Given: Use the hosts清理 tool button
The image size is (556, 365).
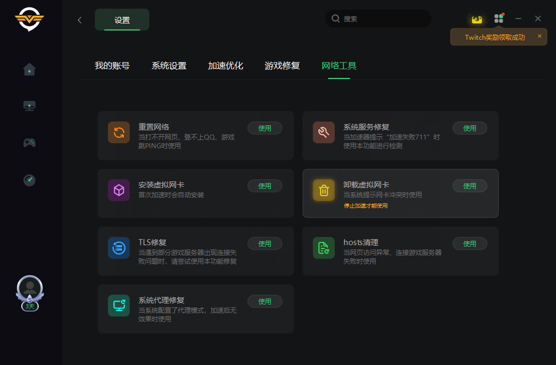Looking at the screenshot, I should (470, 244).
